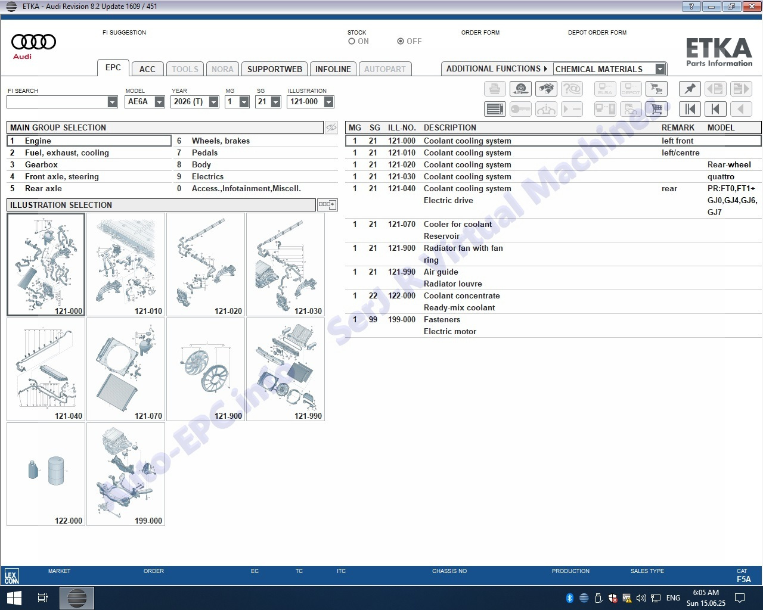Click the ORDER FORM link
This screenshot has height=610, width=763.
click(x=480, y=33)
